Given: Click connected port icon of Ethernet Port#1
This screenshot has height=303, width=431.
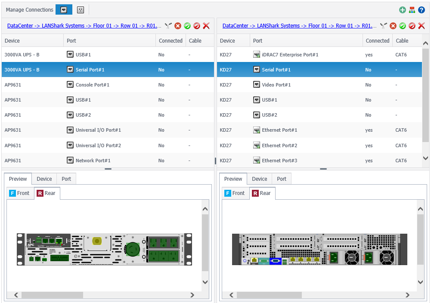Looking at the screenshot, I should (257, 130).
